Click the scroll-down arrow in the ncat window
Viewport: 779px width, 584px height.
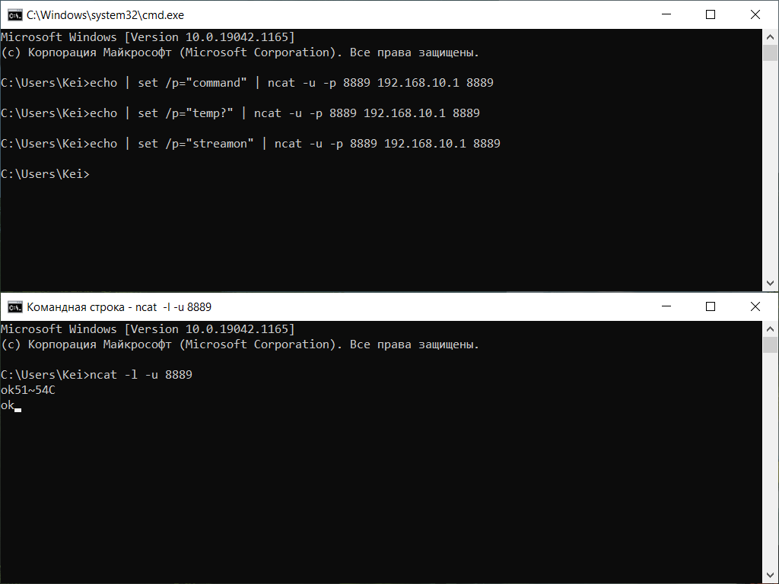point(771,576)
